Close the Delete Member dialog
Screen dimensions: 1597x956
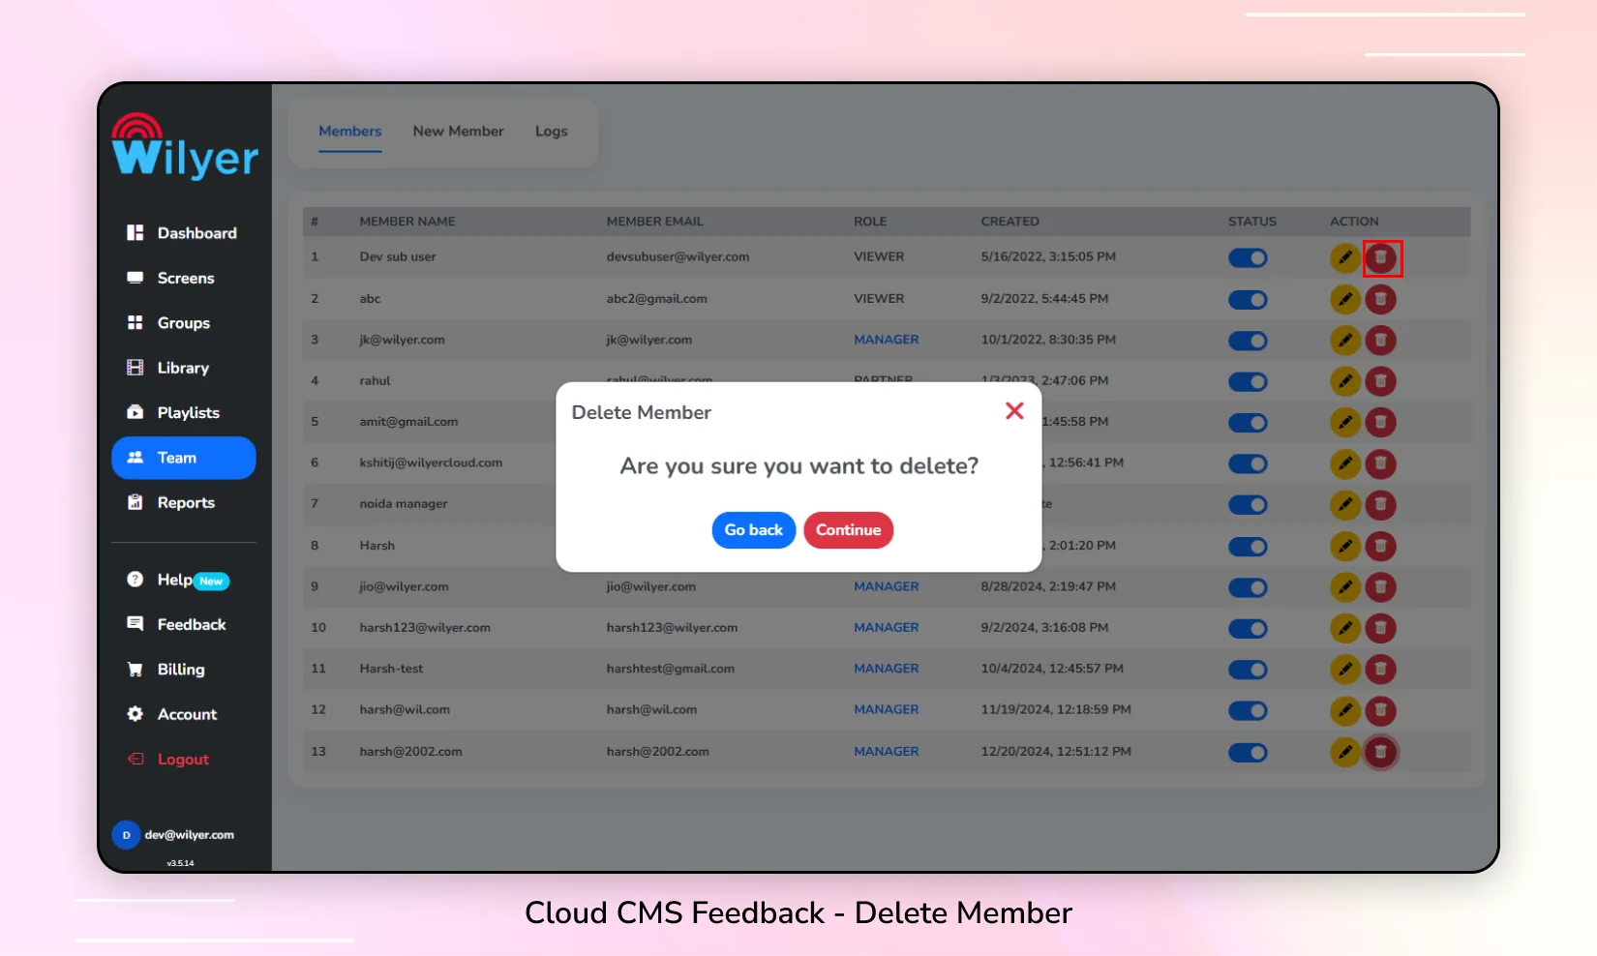[1014, 411]
